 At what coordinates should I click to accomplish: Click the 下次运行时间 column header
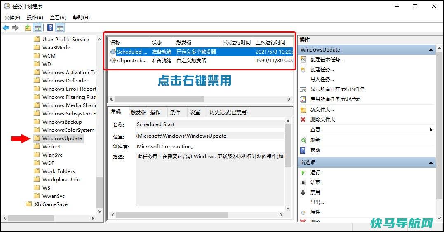(235, 42)
